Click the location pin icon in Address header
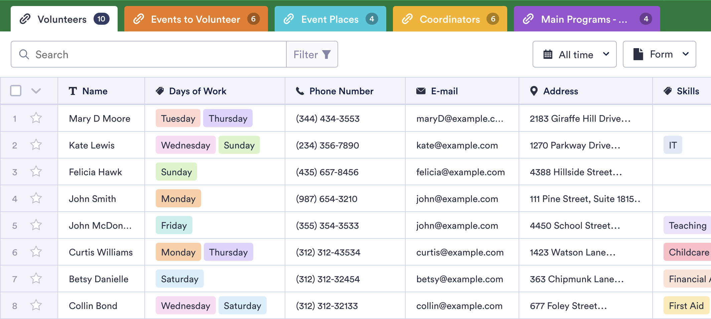The width and height of the screenshot is (711, 319). click(534, 91)
